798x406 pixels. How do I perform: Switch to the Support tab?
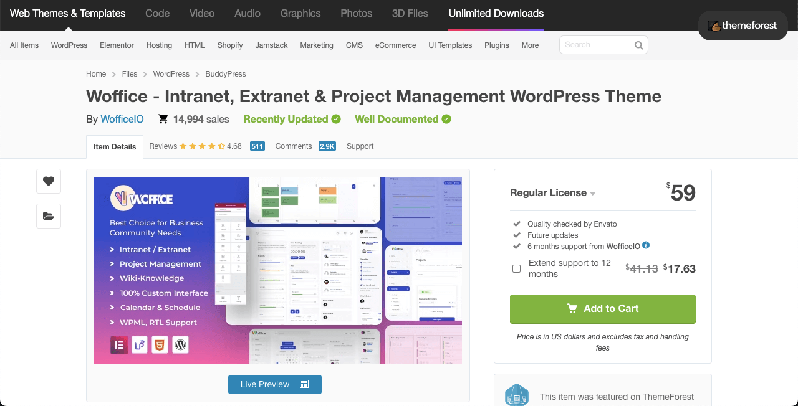pyautogui.click(x=360, y=146)
